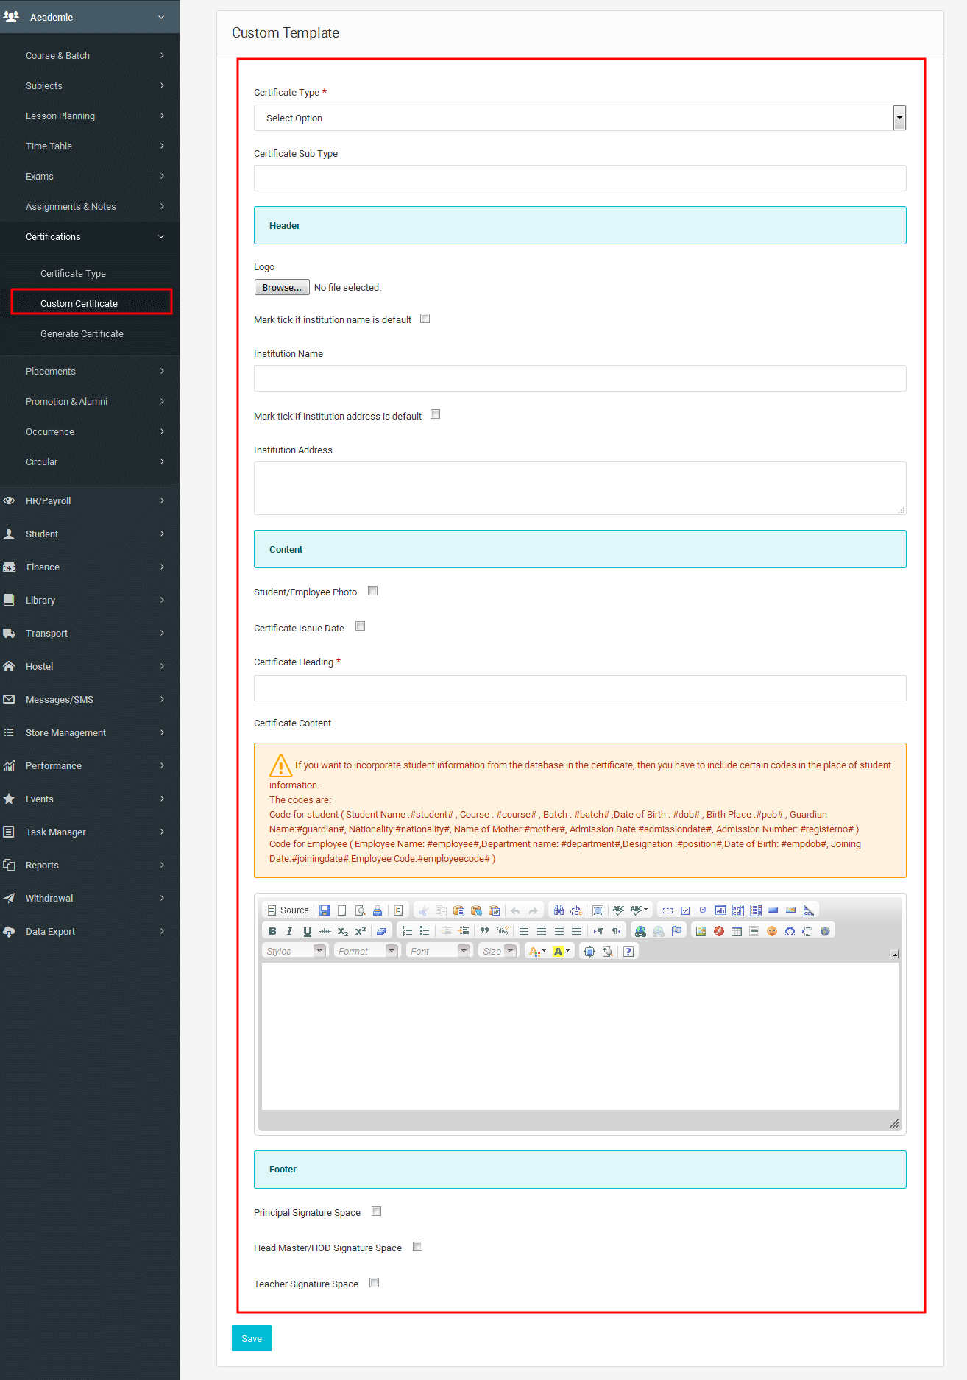
Task: Insert a bulleted list in editor
Action: point(425,931)
